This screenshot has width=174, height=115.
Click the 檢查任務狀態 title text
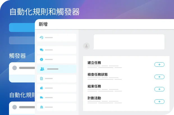98,75
